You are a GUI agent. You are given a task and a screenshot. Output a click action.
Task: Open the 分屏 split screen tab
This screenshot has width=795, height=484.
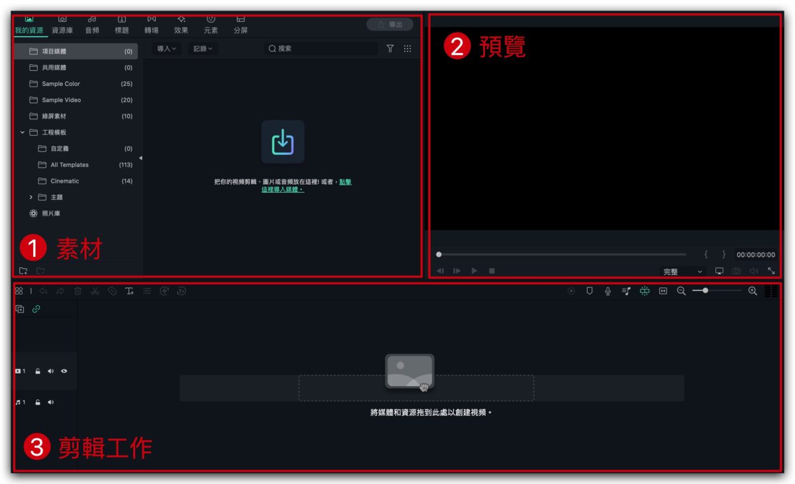point(240,26)
